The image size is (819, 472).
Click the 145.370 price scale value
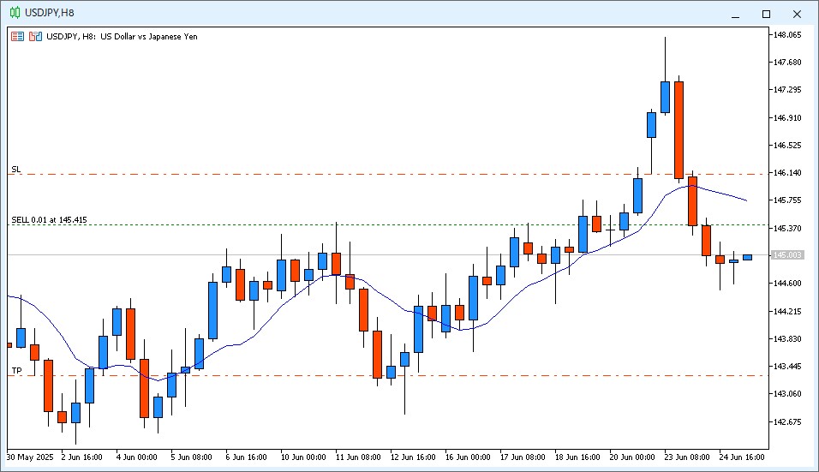787,228
